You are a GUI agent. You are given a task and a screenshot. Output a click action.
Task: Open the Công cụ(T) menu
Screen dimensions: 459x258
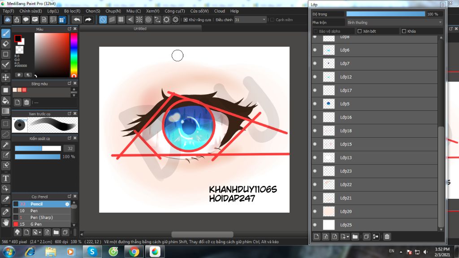pyautogui.click(x=175, y=11)
